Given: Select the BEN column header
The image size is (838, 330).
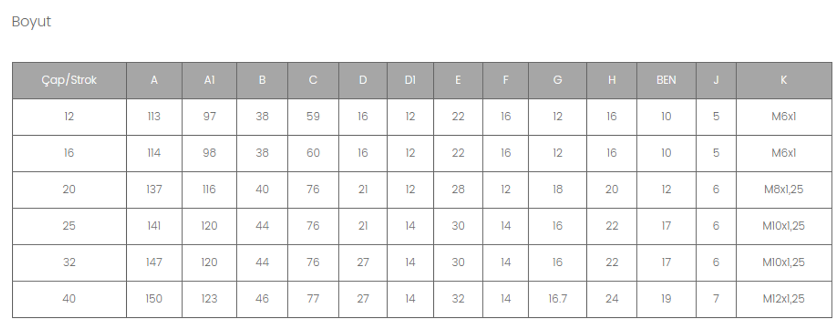Looking at the screenshot, I should [666, 80].
